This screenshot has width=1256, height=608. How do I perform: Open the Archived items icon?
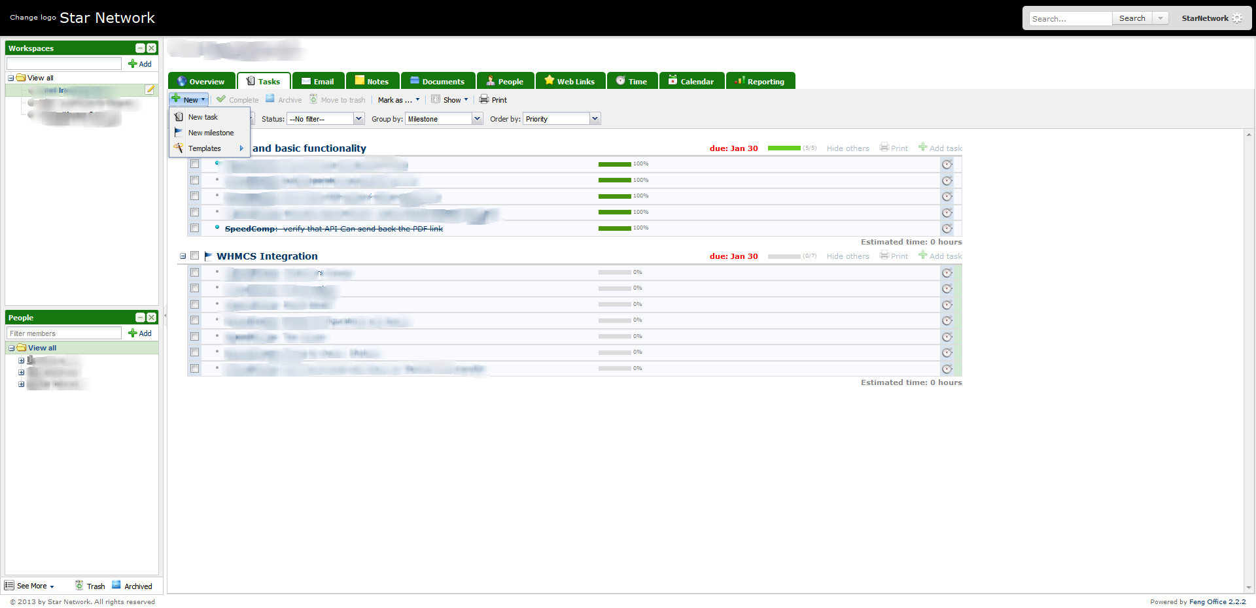[x=116, y=585]
